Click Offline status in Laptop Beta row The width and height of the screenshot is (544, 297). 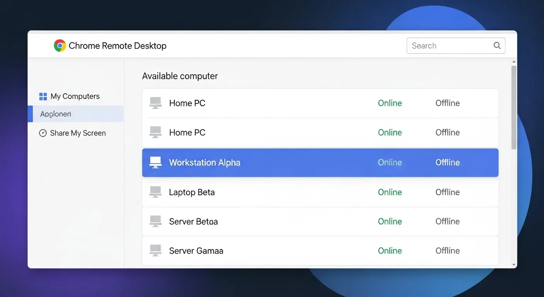coord(447,192)
